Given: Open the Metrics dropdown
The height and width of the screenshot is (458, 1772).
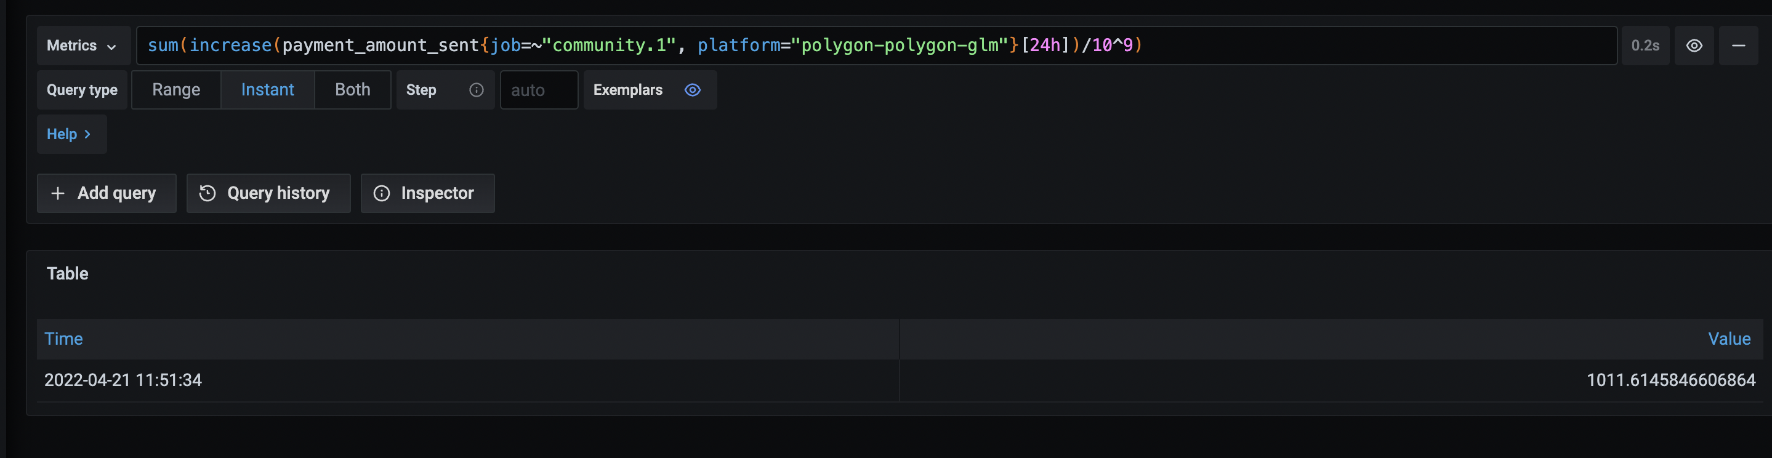Looking at the screenshot, I should click(83, 46).
